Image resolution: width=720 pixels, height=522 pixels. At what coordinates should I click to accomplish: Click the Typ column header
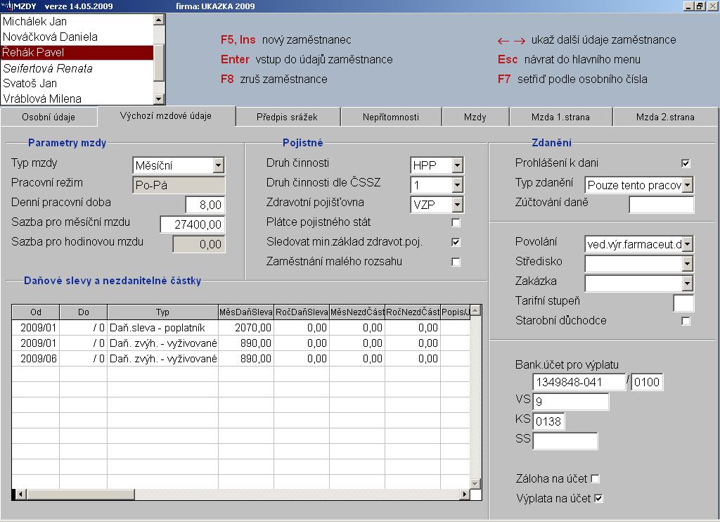(x=162, y=312)
